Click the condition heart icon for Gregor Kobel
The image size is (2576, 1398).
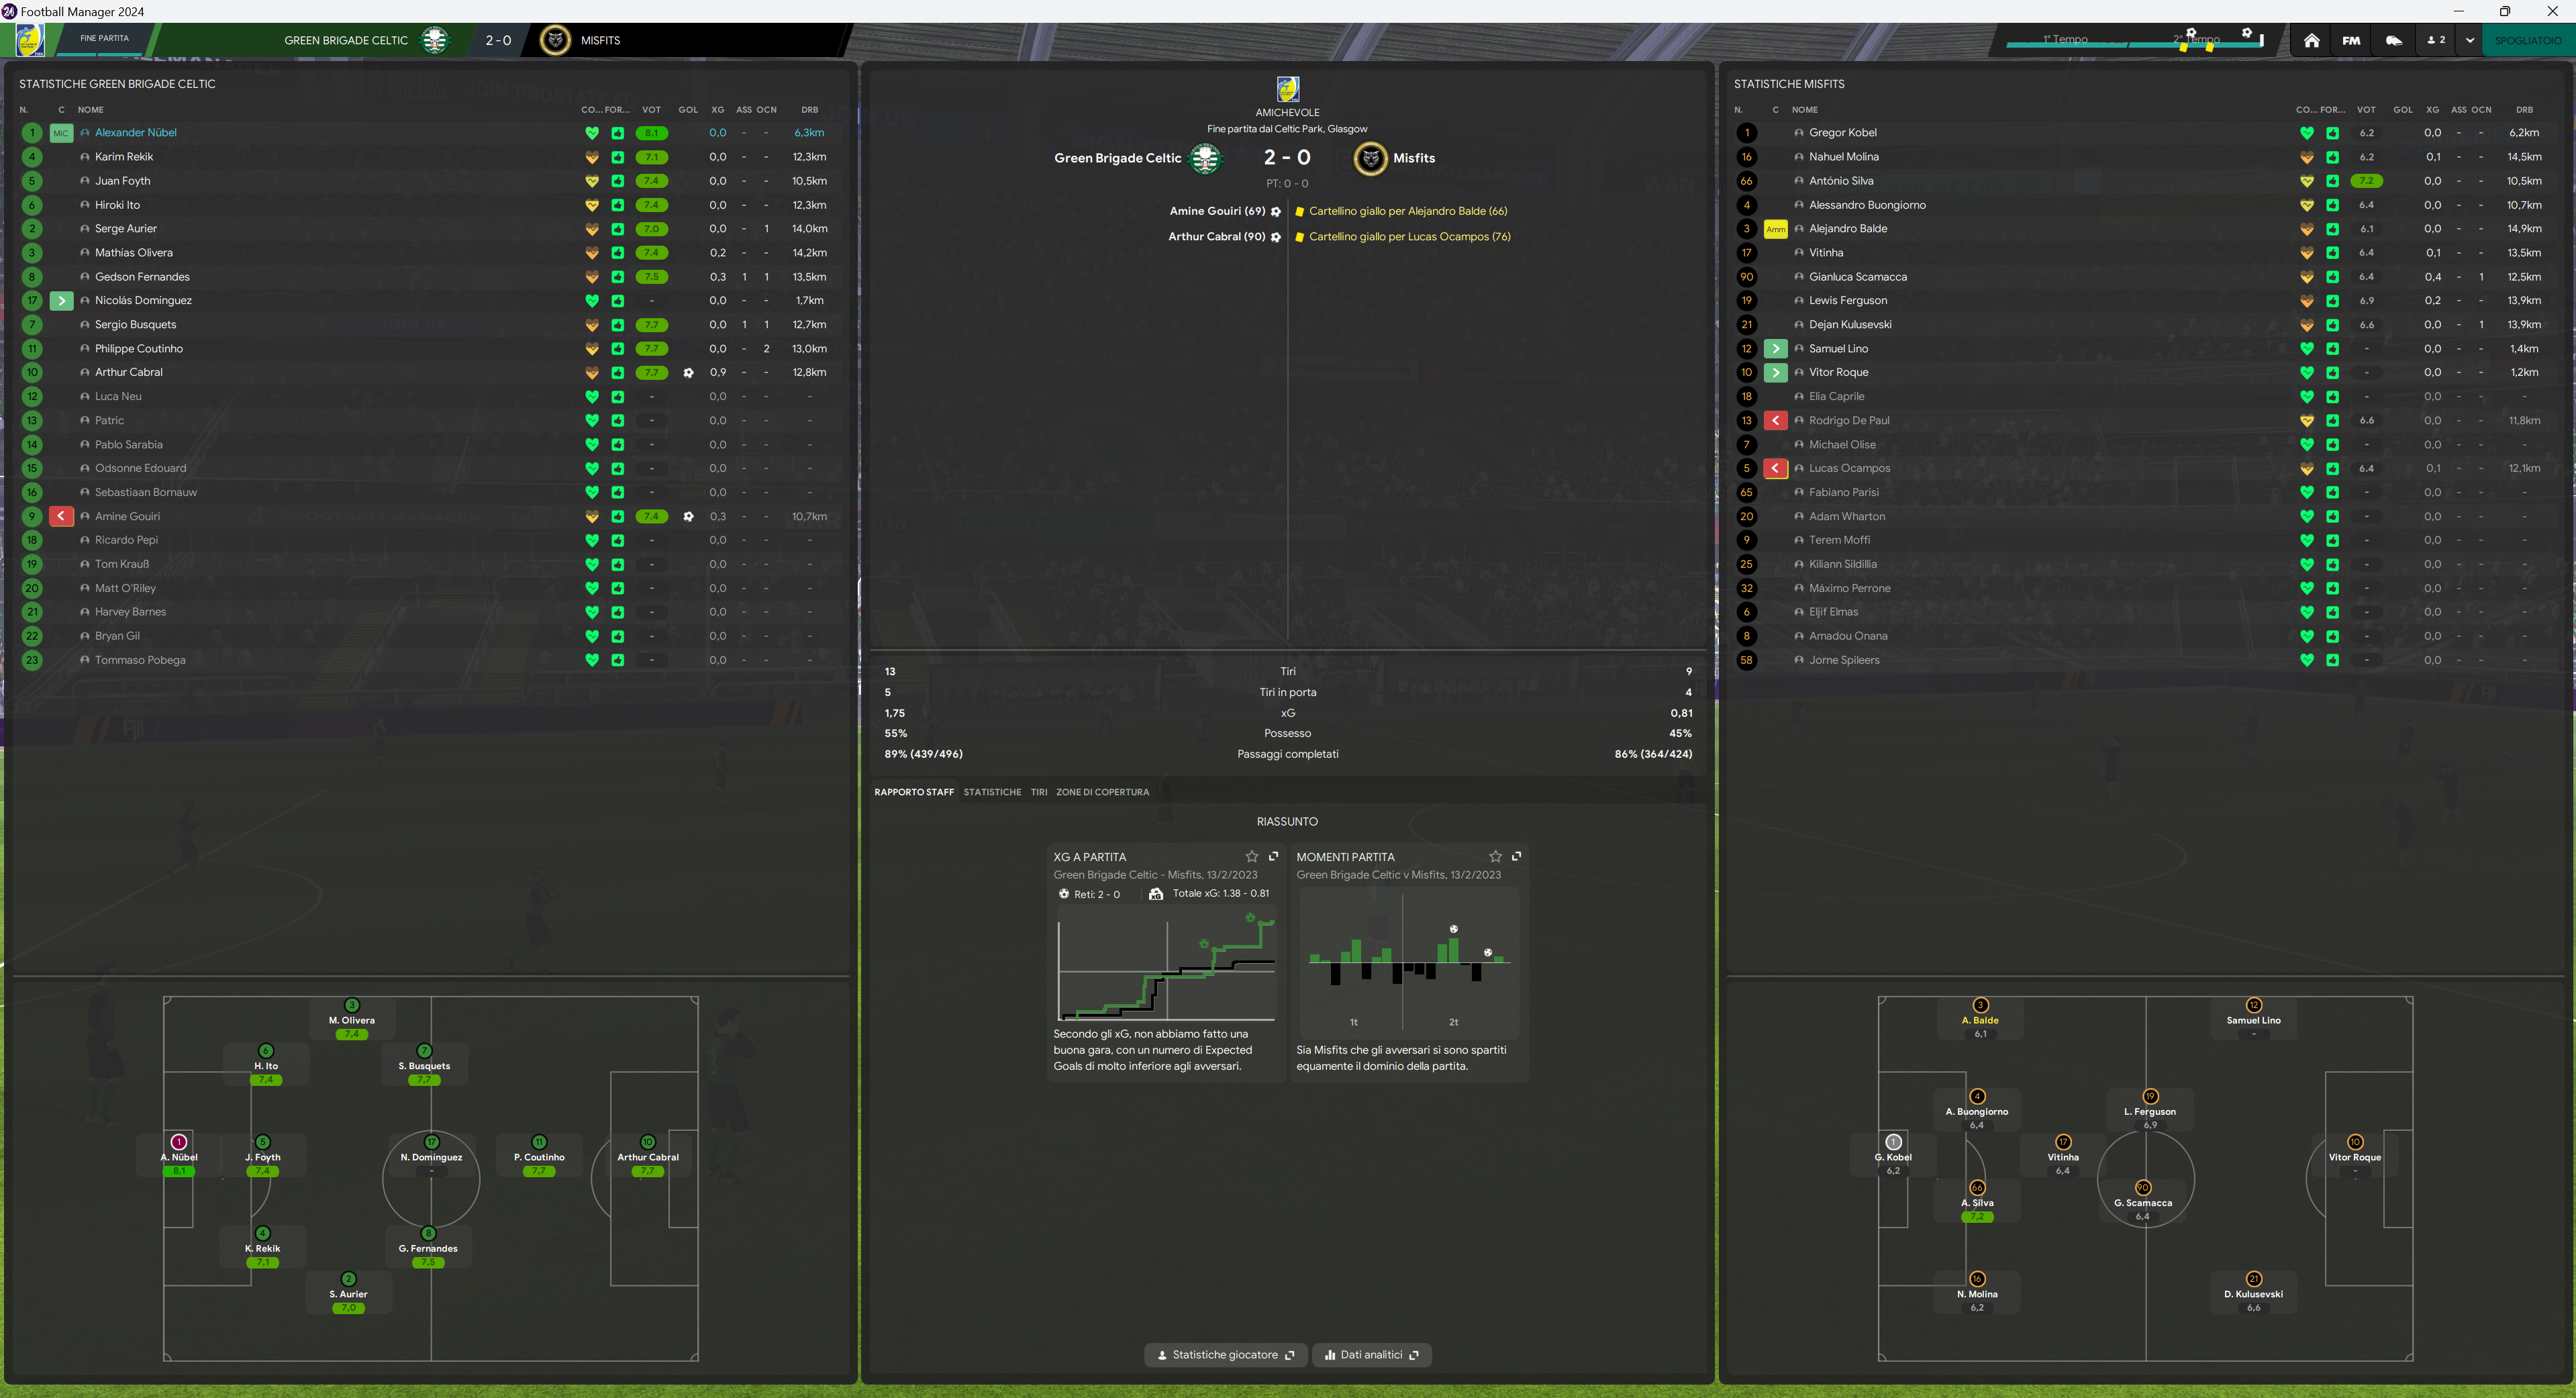[x=2306, y=133]
